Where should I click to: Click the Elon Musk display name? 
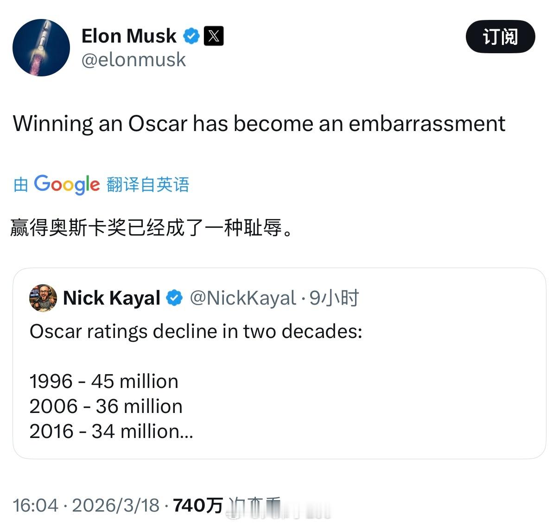point(129,36)
